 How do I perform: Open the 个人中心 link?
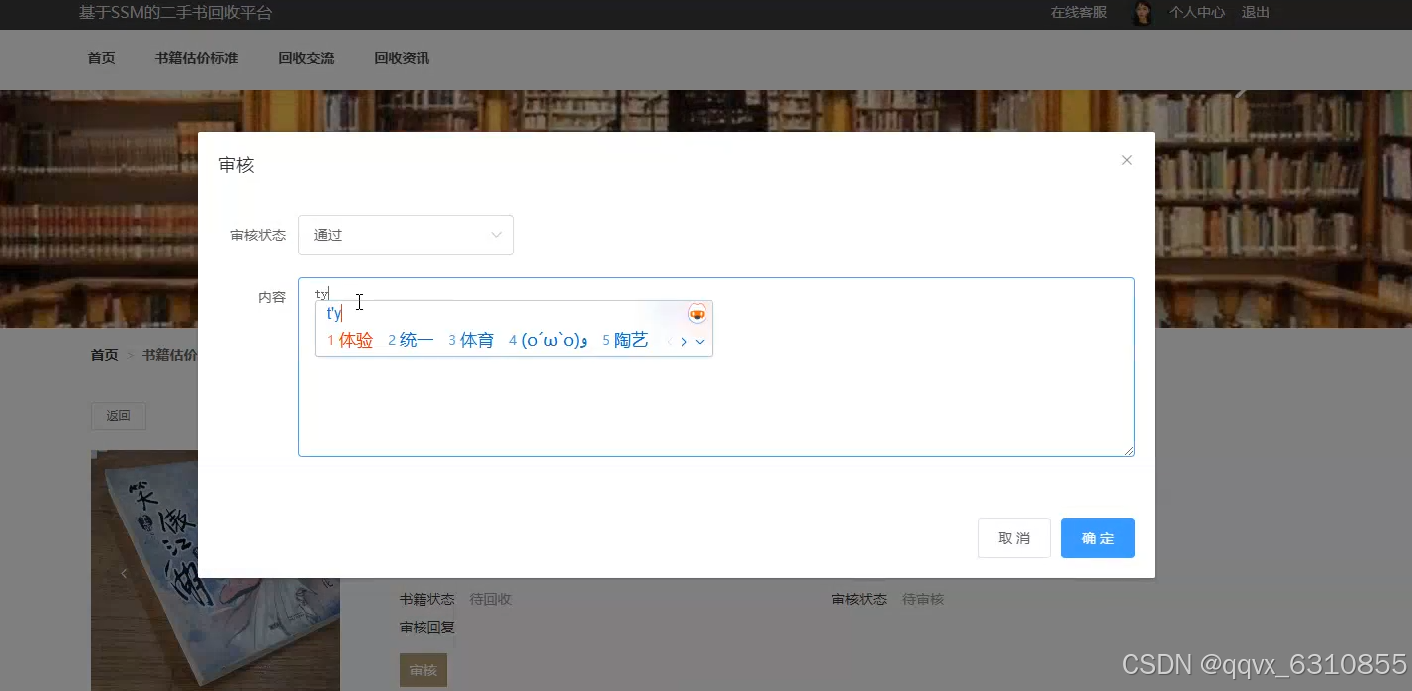(1197, 13)
